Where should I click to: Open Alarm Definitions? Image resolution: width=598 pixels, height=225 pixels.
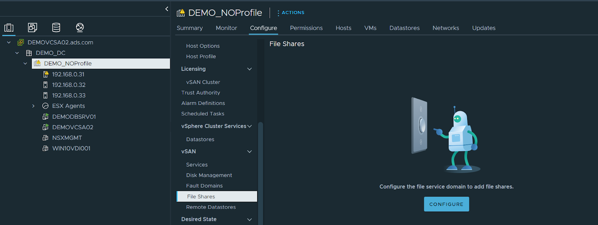[203, 103]
